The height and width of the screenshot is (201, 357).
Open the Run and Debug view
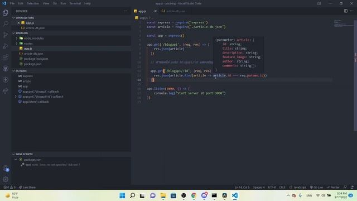pyautogui.click(x=6, y=46)
